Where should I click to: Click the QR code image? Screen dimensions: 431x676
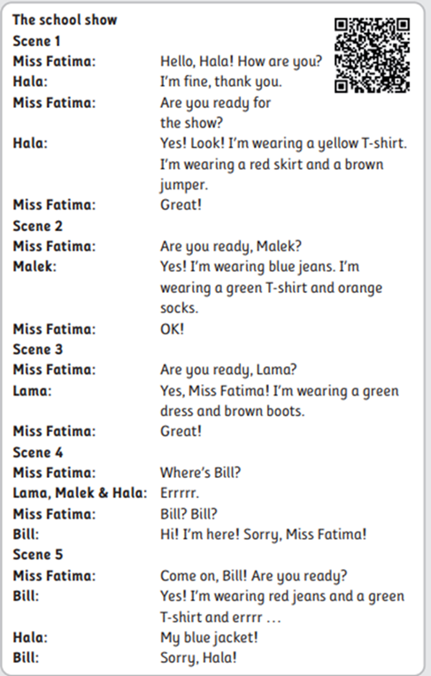click(372, 55)
